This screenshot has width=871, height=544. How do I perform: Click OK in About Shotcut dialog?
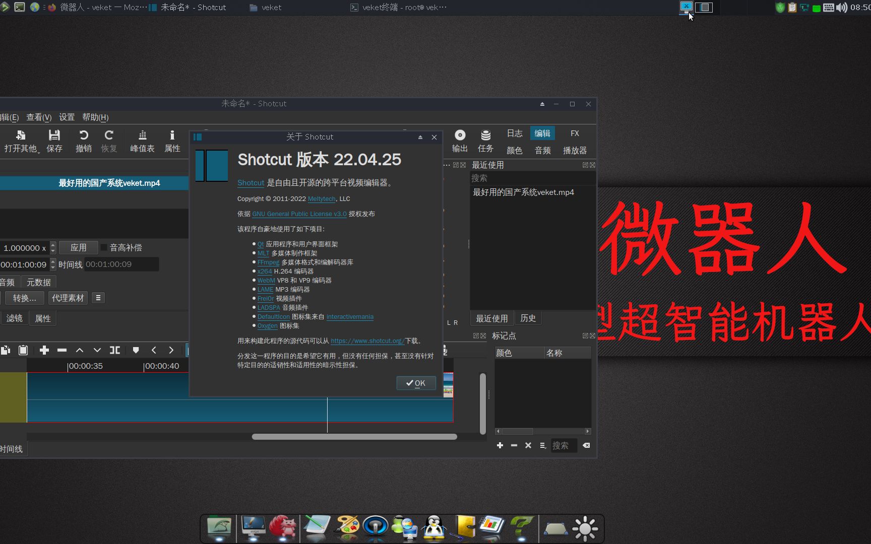(416, 383)
